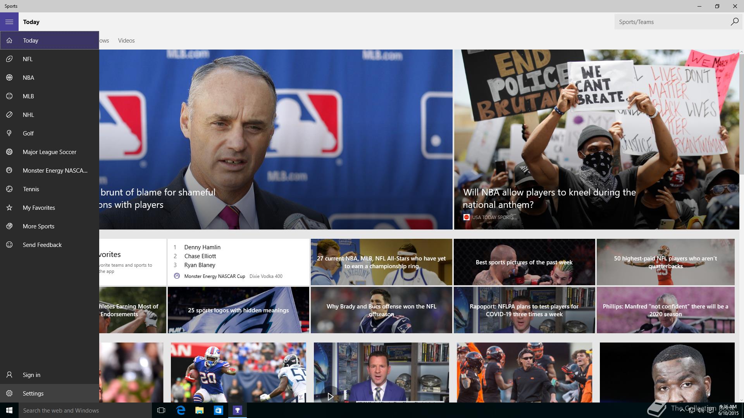Open Best sports pictures of past week
Viewport: 744px width, 418px height.
524,262
